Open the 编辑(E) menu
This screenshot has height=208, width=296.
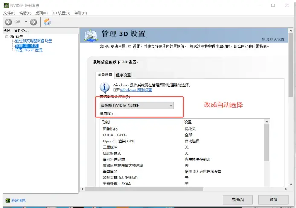point(25,13)
